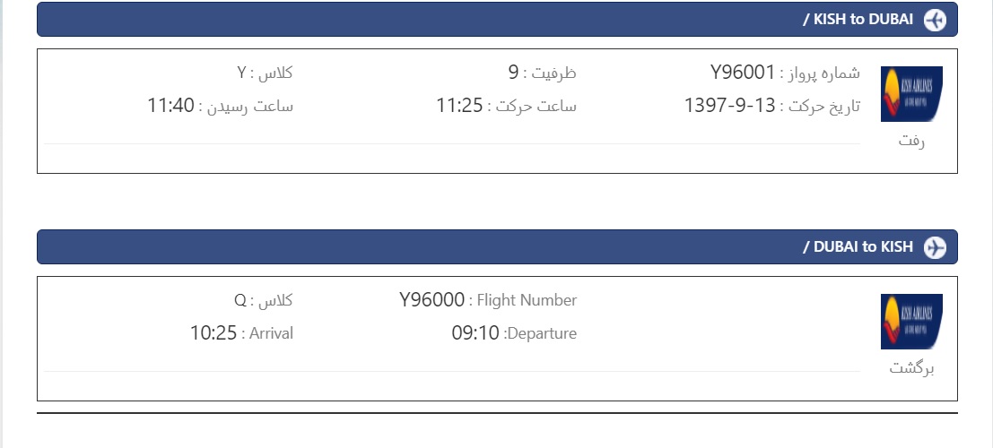Click flight number Y96001
Viewport: 993px width, 448px height.
(x=742, y=73)
